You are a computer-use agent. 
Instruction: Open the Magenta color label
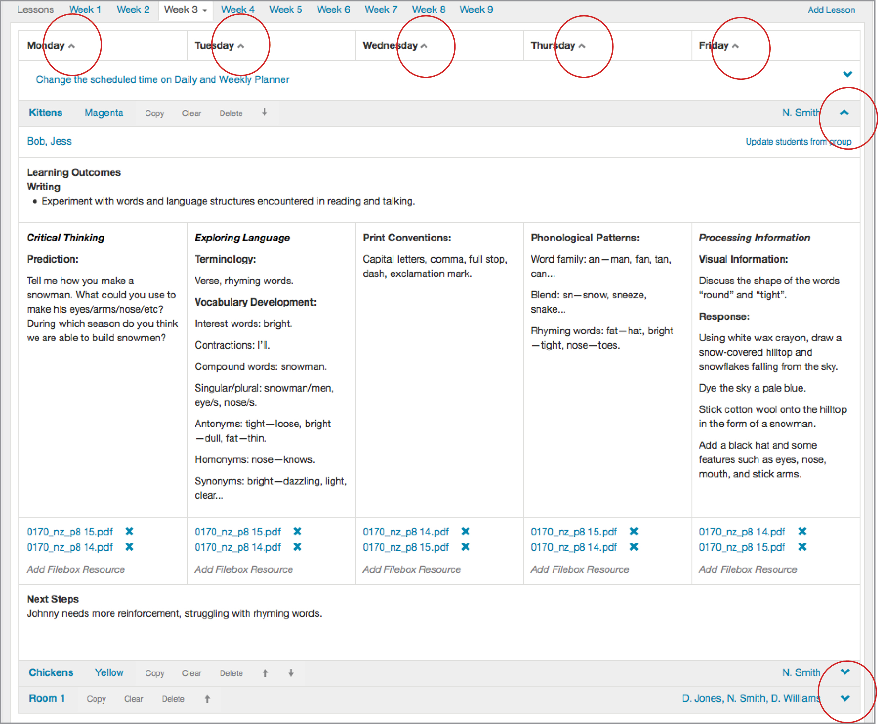coord(103,113)
